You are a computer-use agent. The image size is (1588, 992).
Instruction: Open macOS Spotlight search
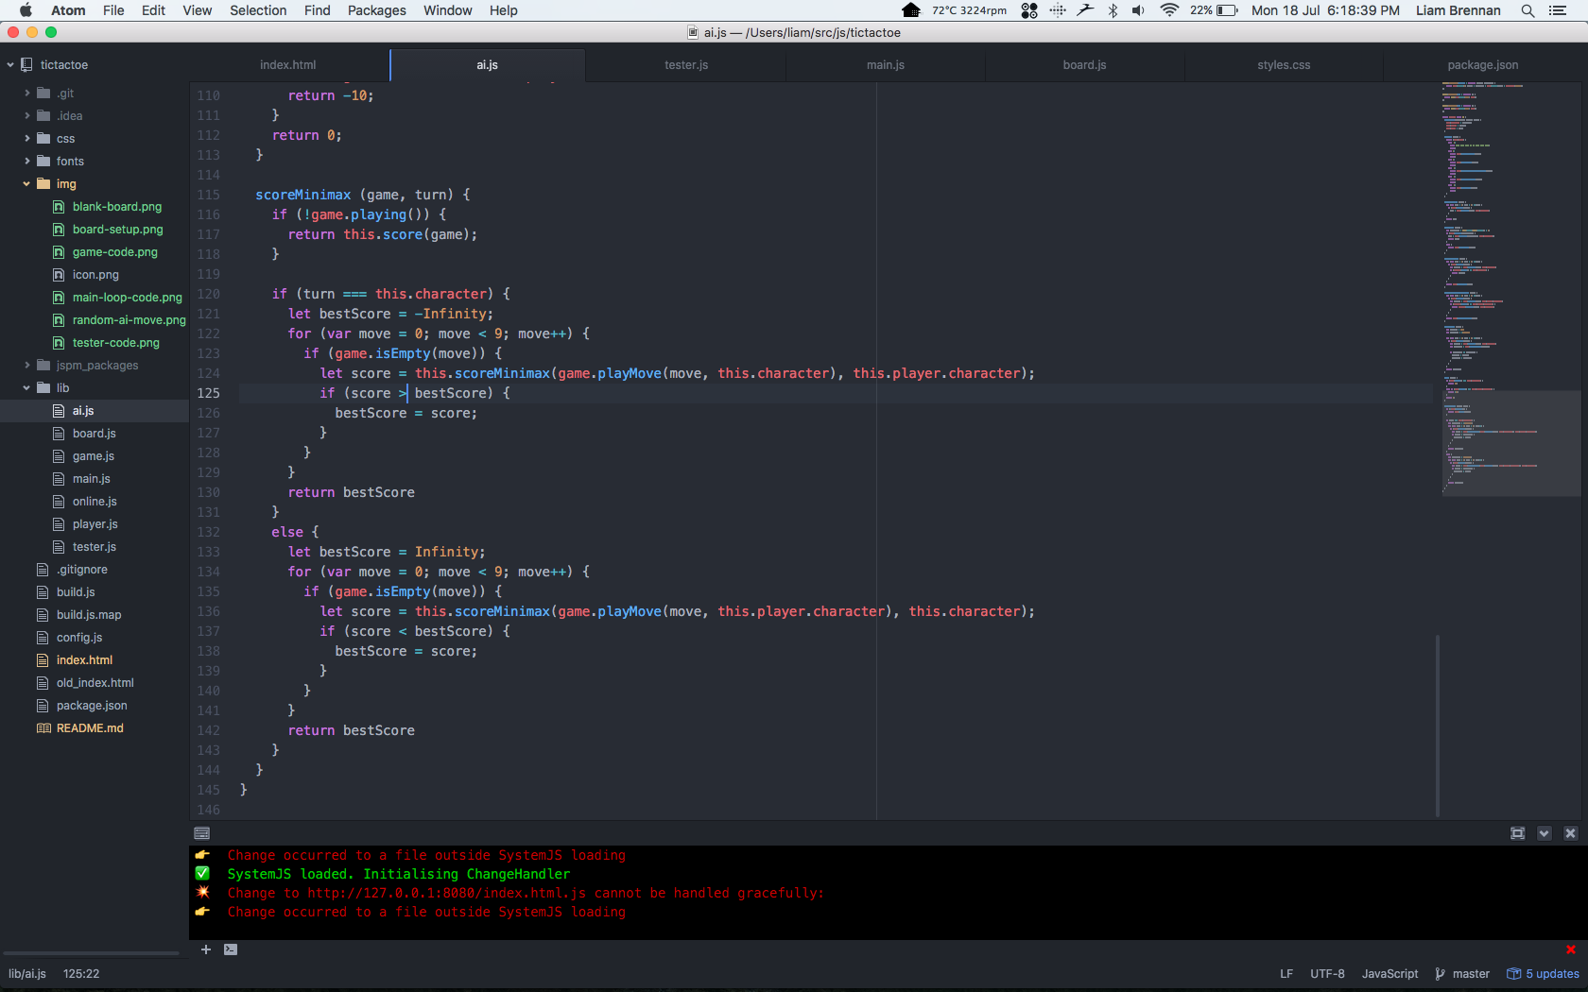pyautogui.click(x=1528, y=10)
